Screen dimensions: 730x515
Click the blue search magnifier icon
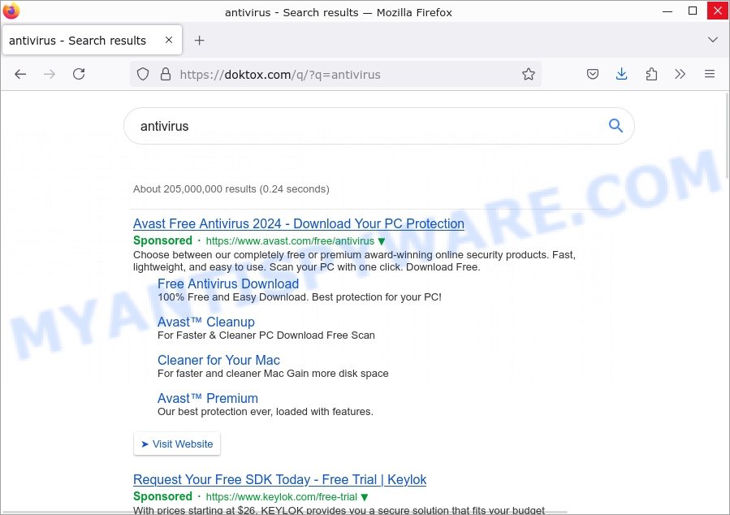(616, 125)
